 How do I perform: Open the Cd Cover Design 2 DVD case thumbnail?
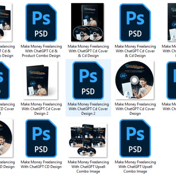[x=40, y=80]
